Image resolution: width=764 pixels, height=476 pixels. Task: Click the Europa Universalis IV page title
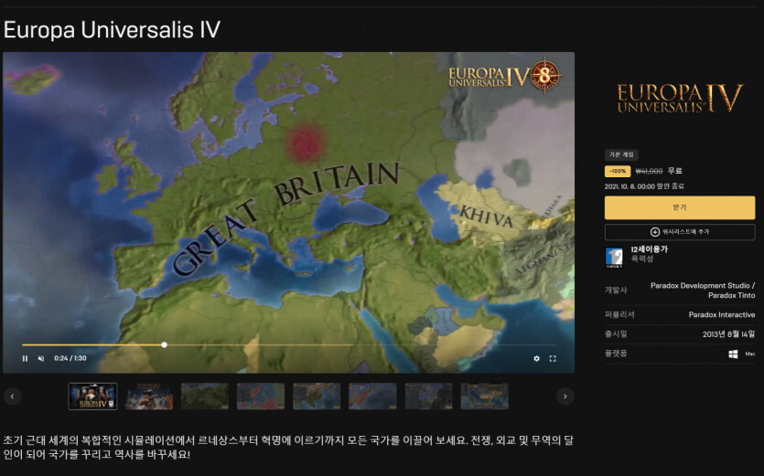[x=112, y=29]
